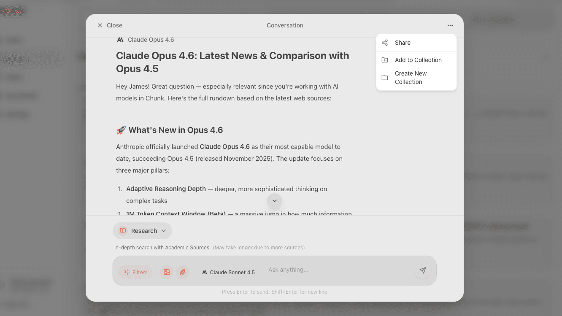The height and width of the screenshot is (316, 562).
Task: Open the Filters button
Action: click(x=135, y=272)
